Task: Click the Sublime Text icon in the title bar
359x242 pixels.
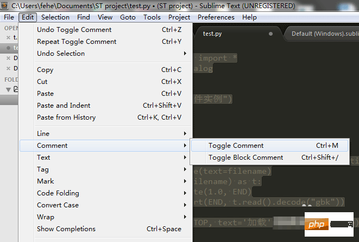Action: 4,5
